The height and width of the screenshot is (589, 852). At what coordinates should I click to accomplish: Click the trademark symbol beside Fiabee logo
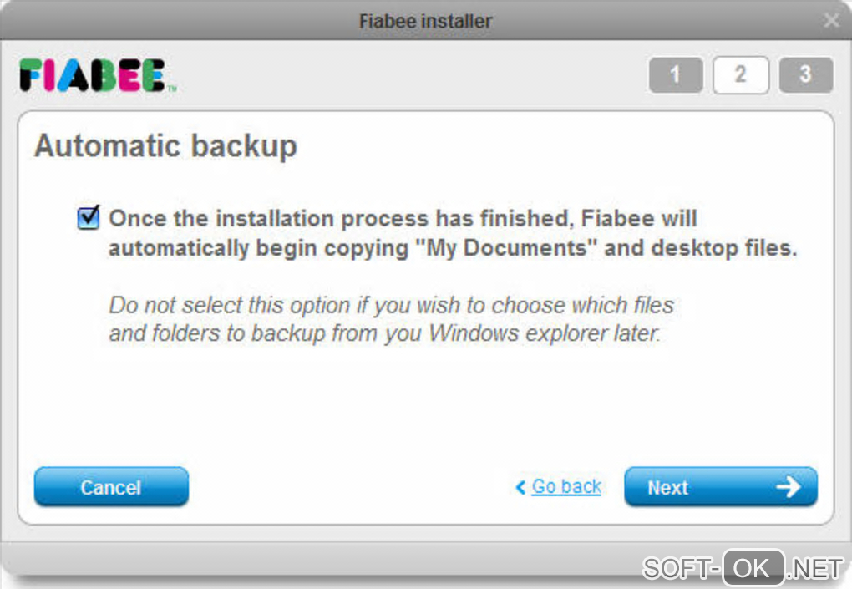pos(171,87)
